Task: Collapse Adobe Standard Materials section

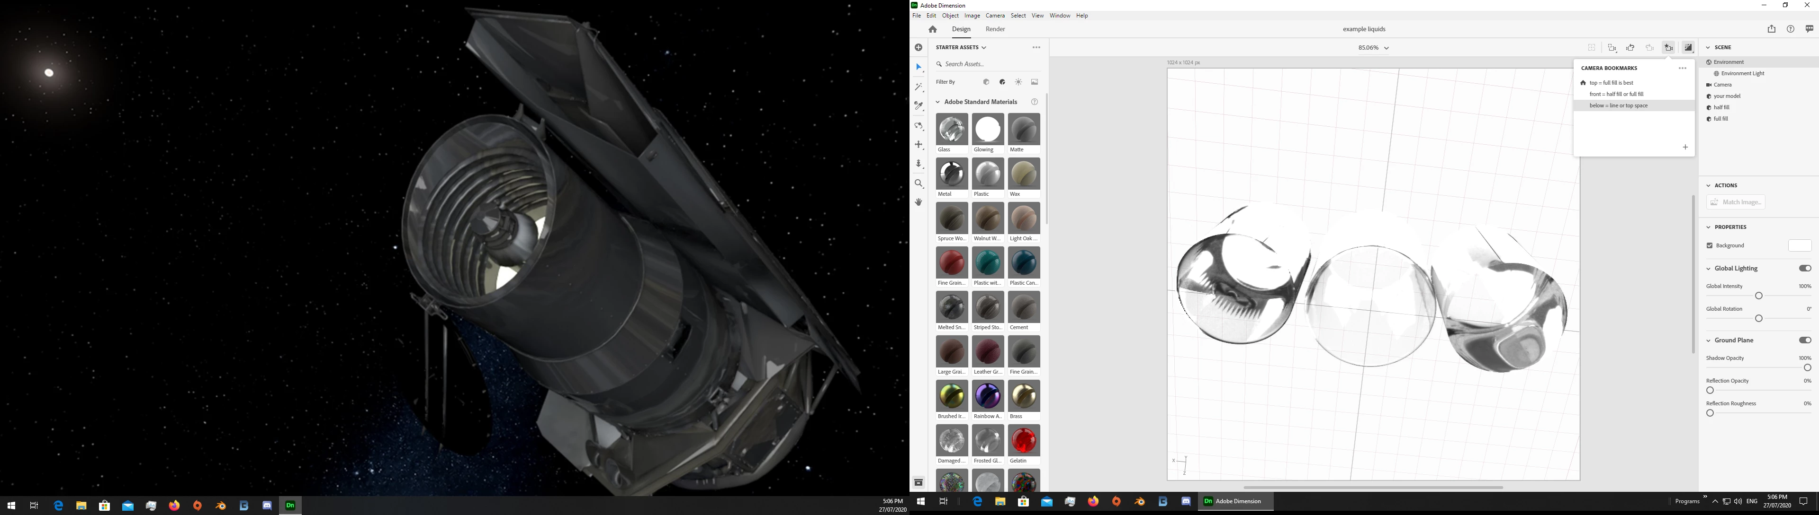Action: [x=938, y=102]
